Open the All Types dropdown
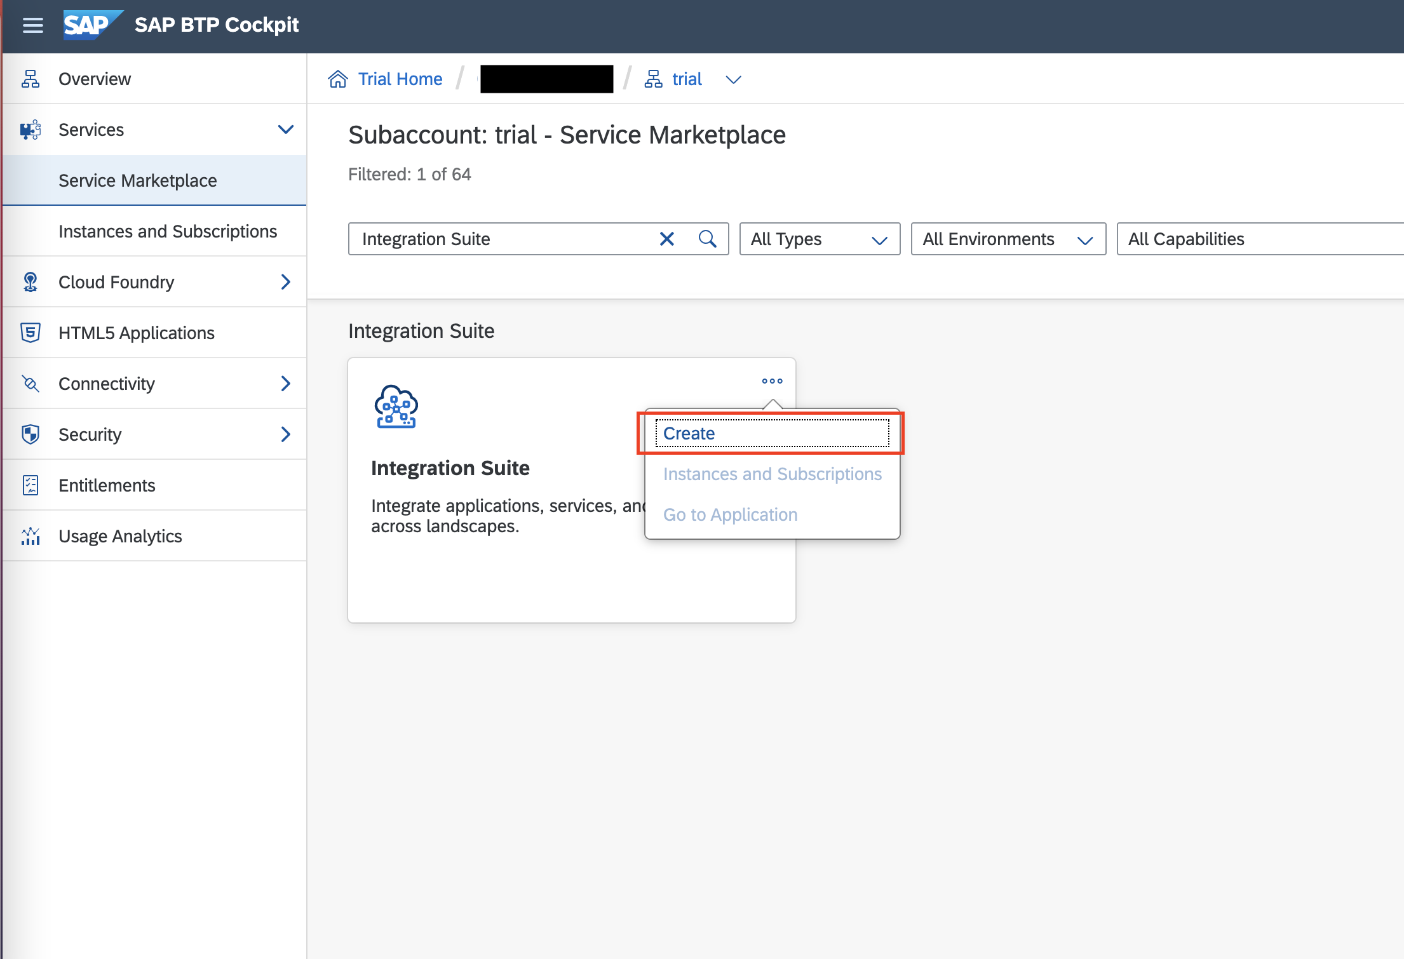Screen dimensions: 1404x959 [820, 239]
